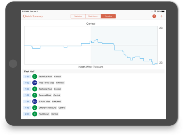Tap the Wi-Fi status icon
Screen dimensions: 183x135
(x=155, y=11)
